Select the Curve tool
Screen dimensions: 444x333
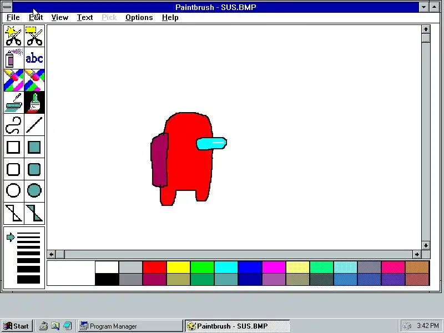pyautogui.click(x=13, y=124)
